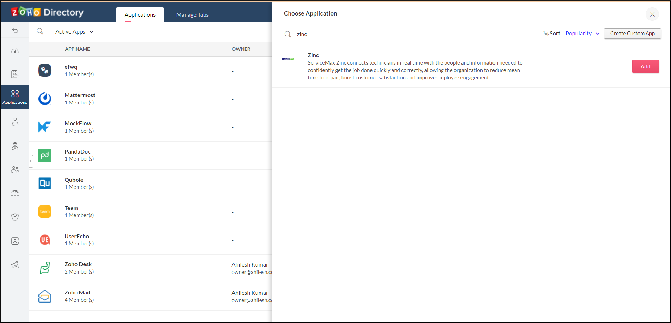Screen dimensions: 671x323
Task: Click the search magnifier in Choose Application panel
Action: click(288, 34)
